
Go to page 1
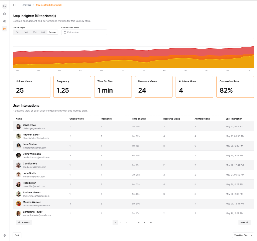pos(115,222)
